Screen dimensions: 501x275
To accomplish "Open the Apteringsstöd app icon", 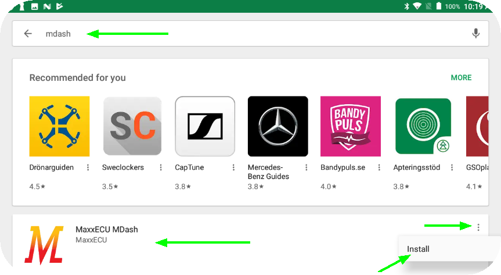I will (x=423, y=126).
